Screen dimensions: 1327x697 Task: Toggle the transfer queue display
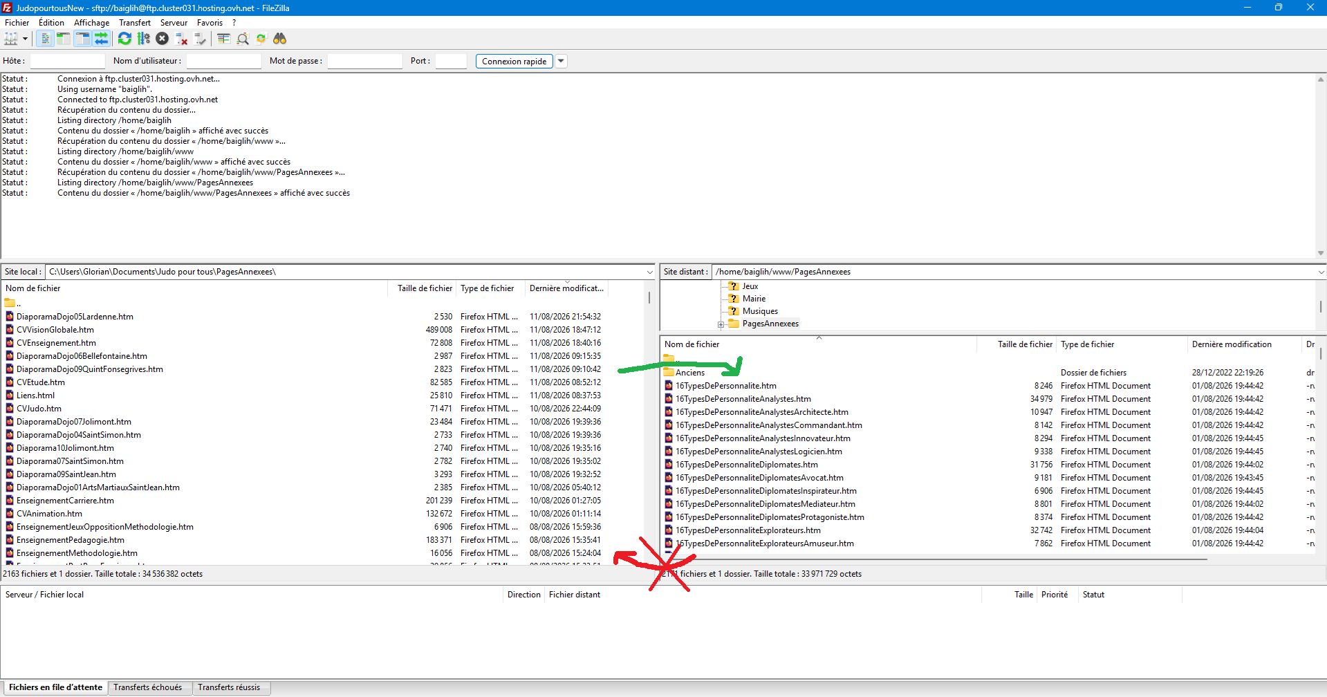[x=101, y=39]
